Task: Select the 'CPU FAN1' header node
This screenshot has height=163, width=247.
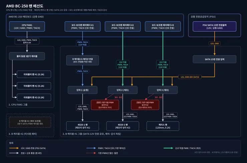Action: 27,27
